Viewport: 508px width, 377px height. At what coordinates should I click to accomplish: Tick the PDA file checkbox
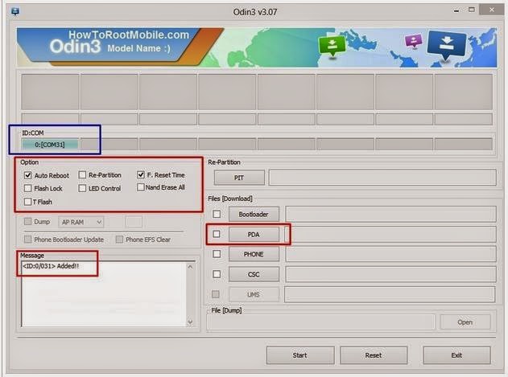coord(217,234)
